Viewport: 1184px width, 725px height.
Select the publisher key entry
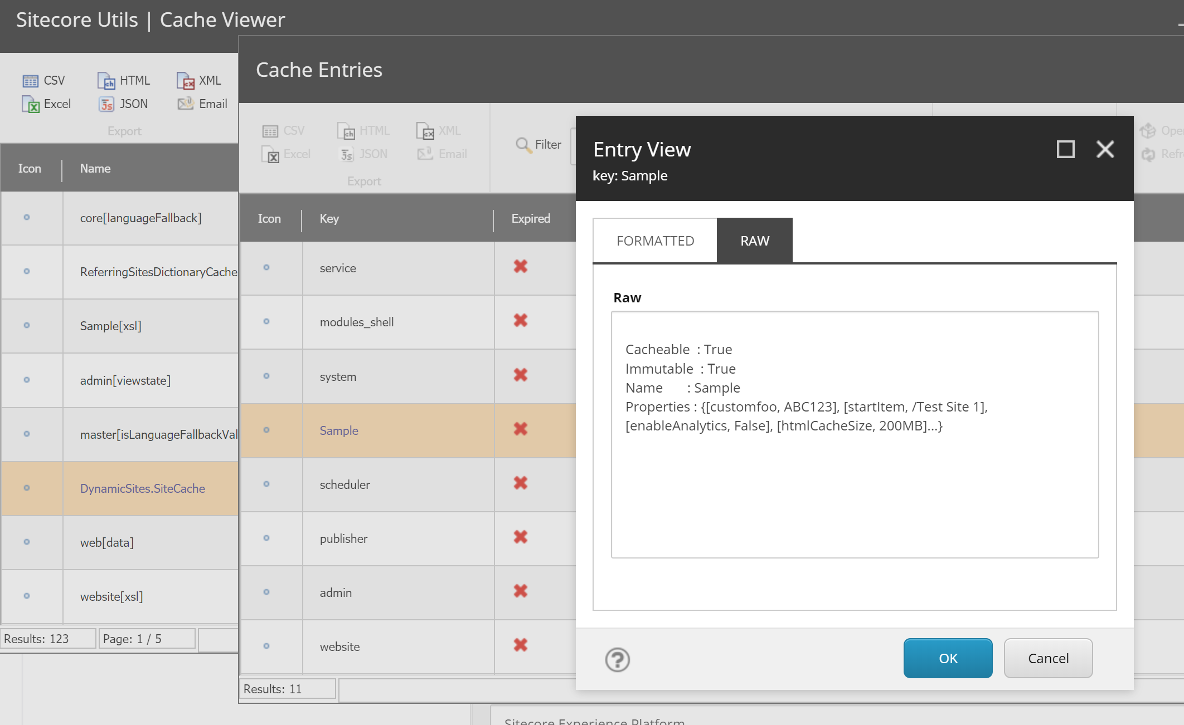[x=343, y=539]
